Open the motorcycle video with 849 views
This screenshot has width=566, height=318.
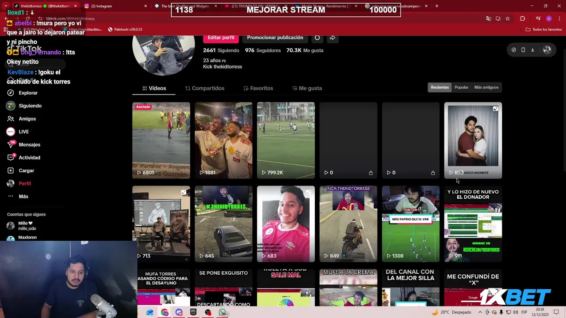pos(348,224)
